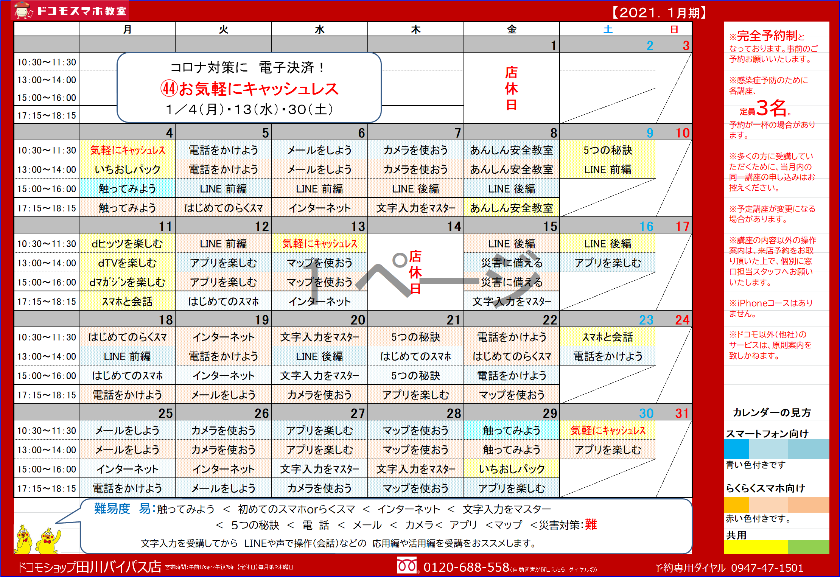
Task: Click the green 共用 color swatch
Action: (x=808, y=547)
